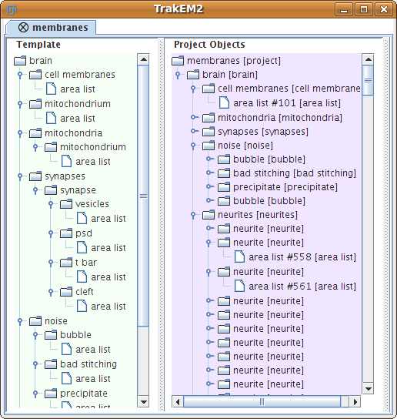This screenshot has width=397, height=419.
Task: Select 'bad stitching' in the Template tree
Action: click(x=88, y=364)
